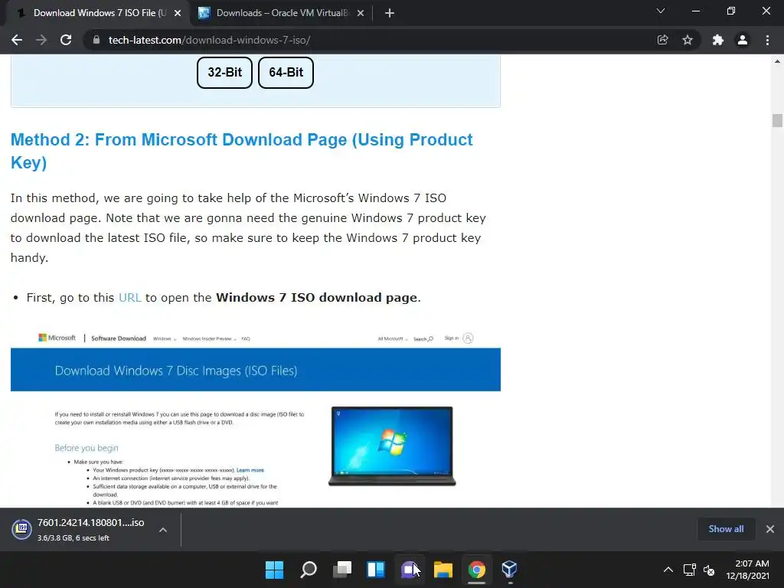
Task: Open Teams Chat from the taskbar
Action: point(410,570)
